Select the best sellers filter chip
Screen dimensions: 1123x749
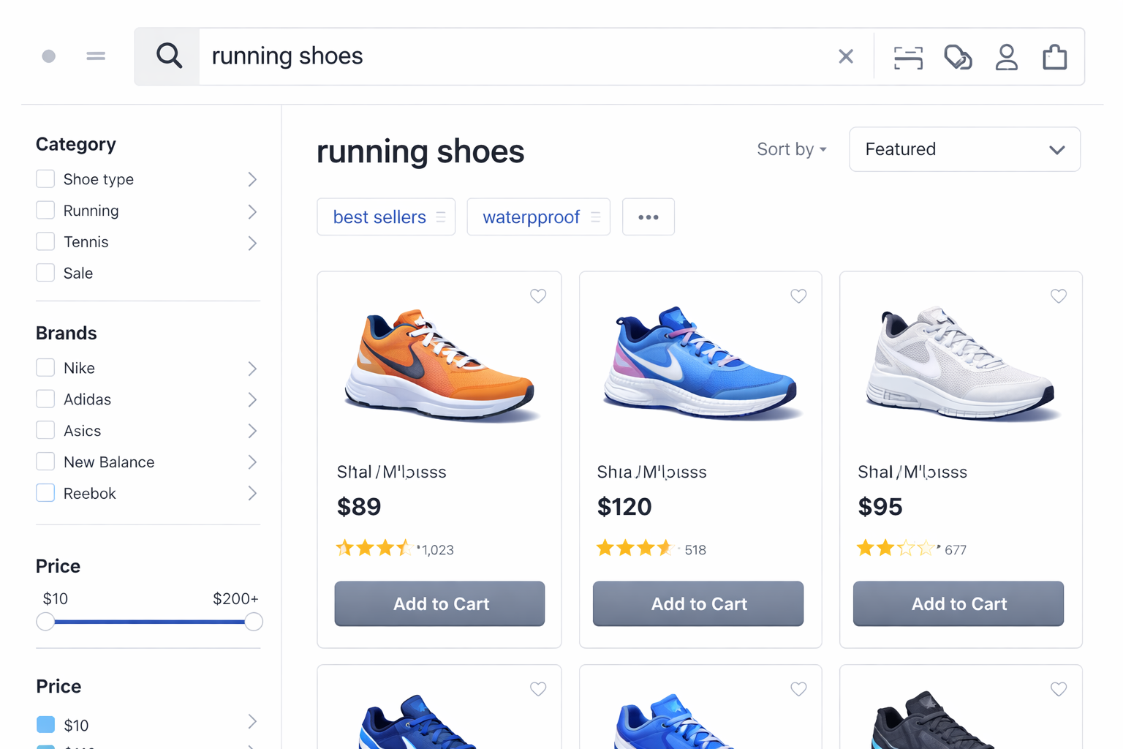click(386, 217)
